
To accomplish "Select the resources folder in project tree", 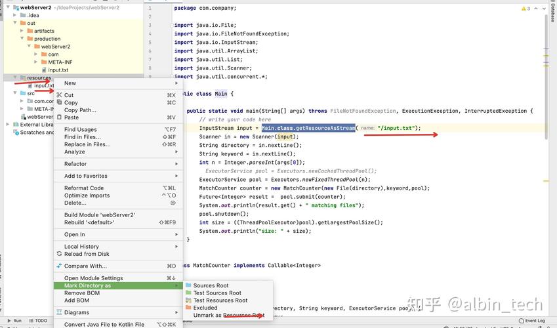I will pos(39,77).
